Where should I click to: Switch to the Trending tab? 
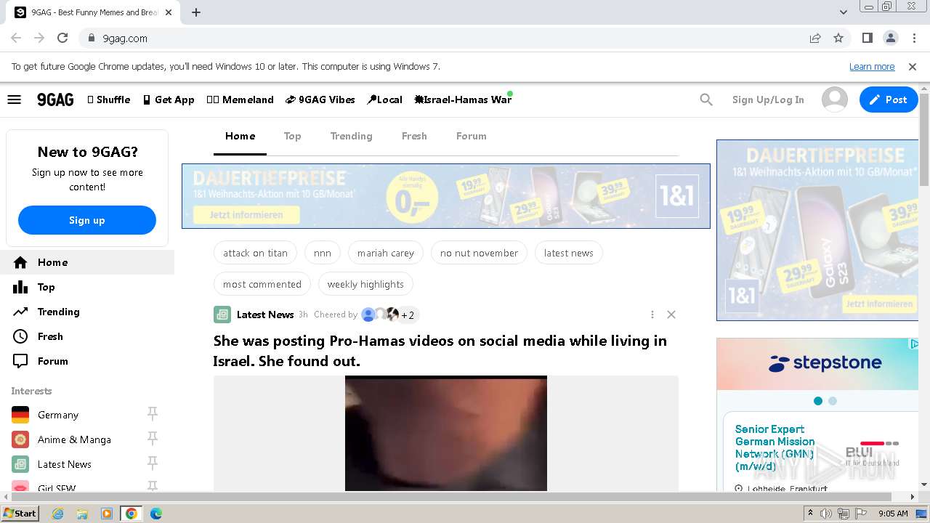tap(351, 136)
